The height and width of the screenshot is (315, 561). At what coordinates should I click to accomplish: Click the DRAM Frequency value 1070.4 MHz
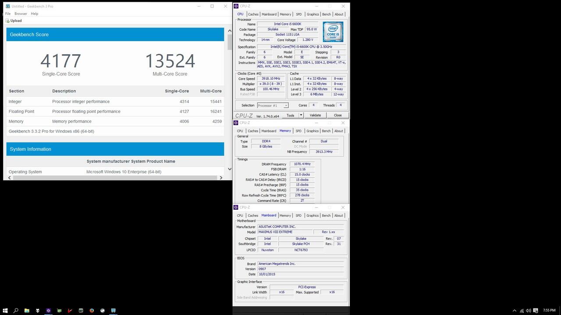(302, 164)
